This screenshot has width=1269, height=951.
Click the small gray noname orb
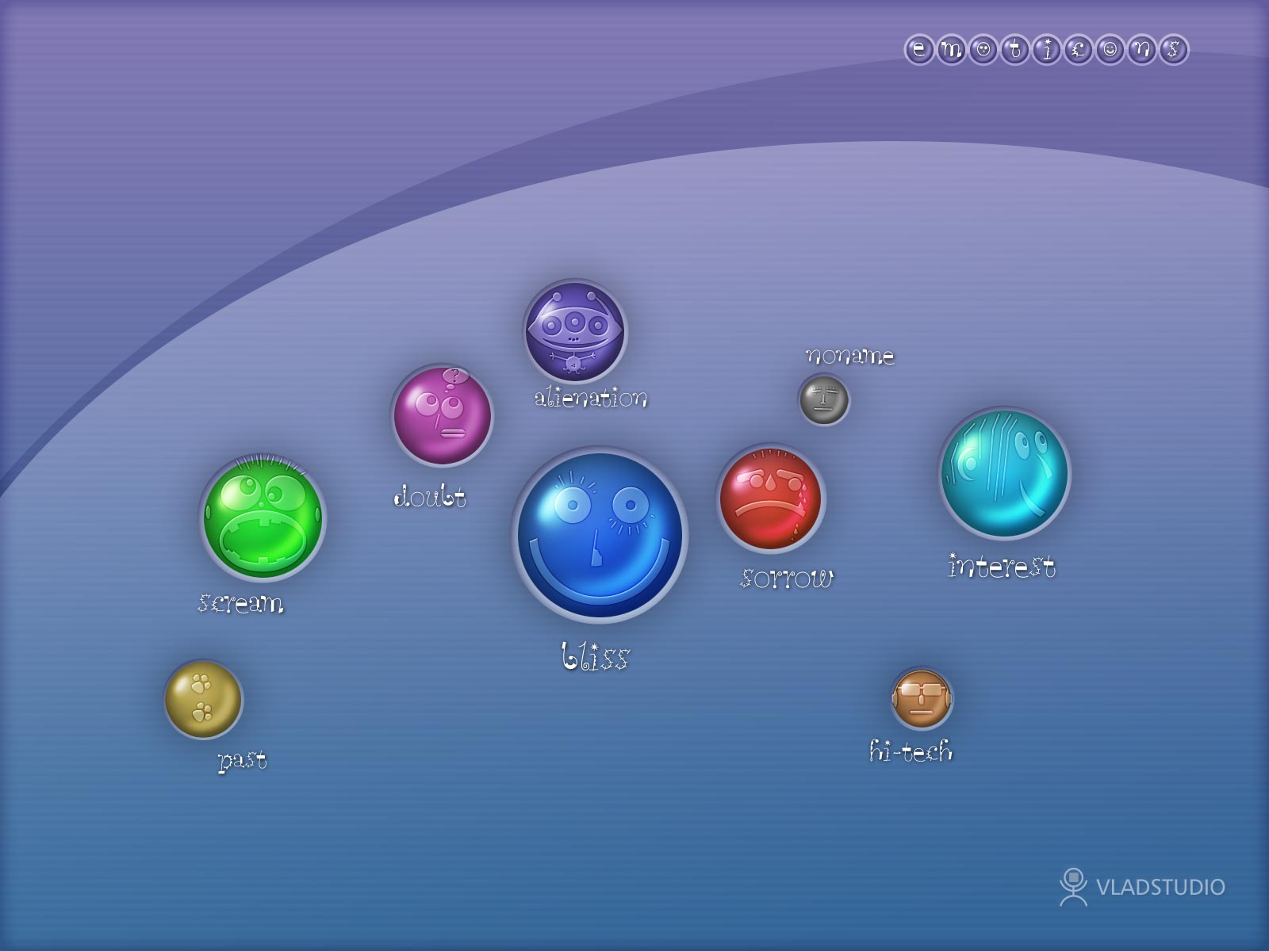point(824,399)
